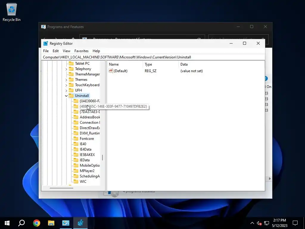This screenshot has width=305, height=229.
Task: Select the TouchKeyboard folder icon
Action: pyautogui.click(x=71, y=85)
